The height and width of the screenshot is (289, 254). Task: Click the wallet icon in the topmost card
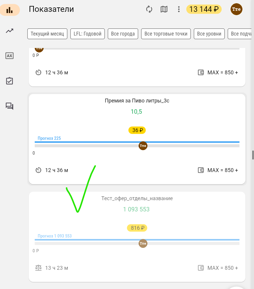point(201,73)
